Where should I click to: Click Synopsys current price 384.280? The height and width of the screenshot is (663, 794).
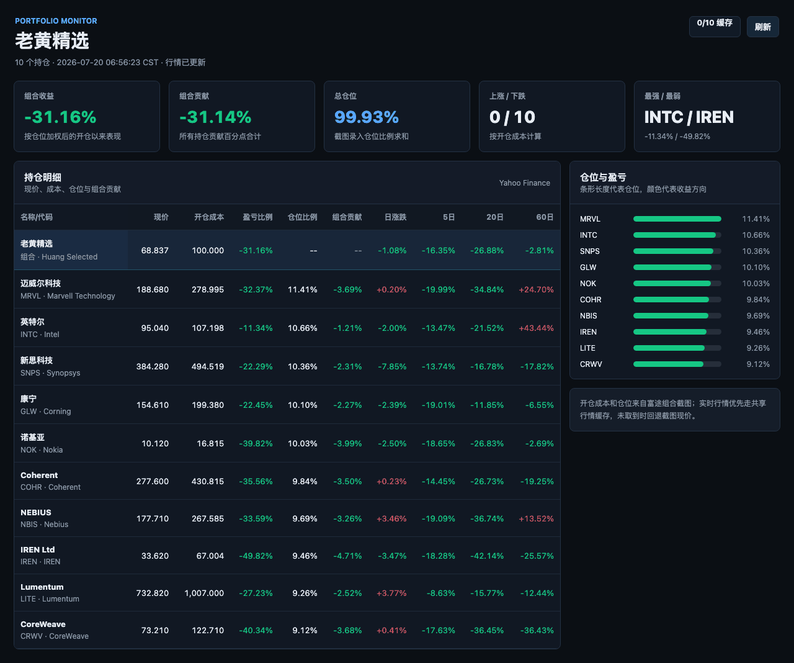click(153, 367)
